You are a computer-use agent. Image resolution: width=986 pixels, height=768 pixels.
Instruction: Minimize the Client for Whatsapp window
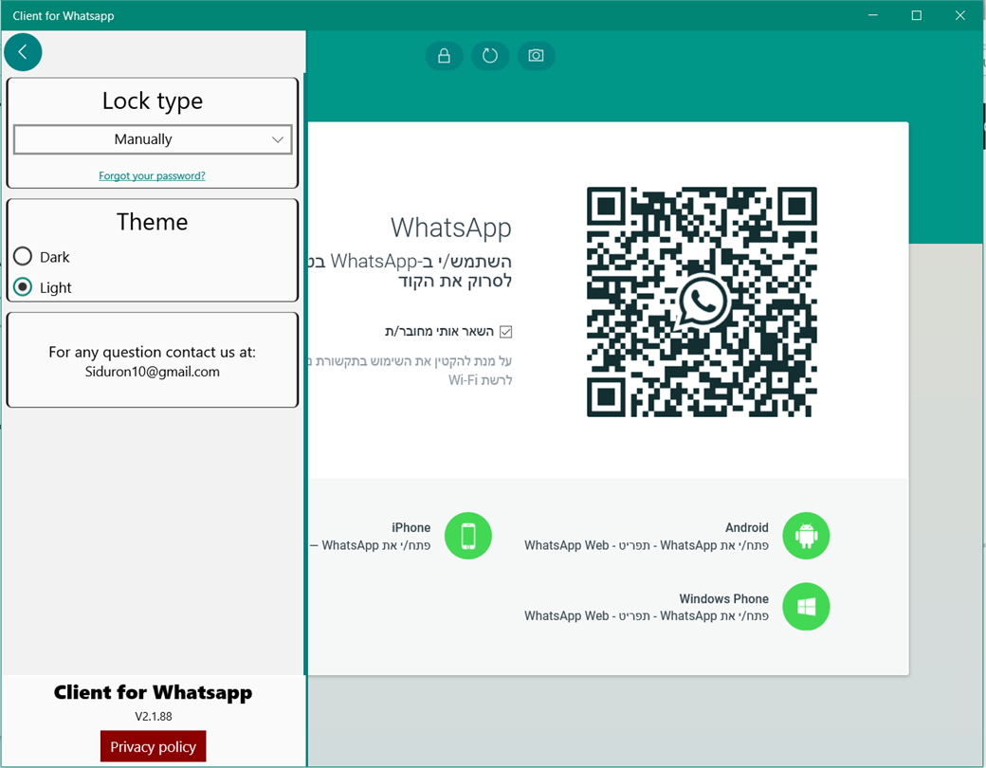[873, 15]
